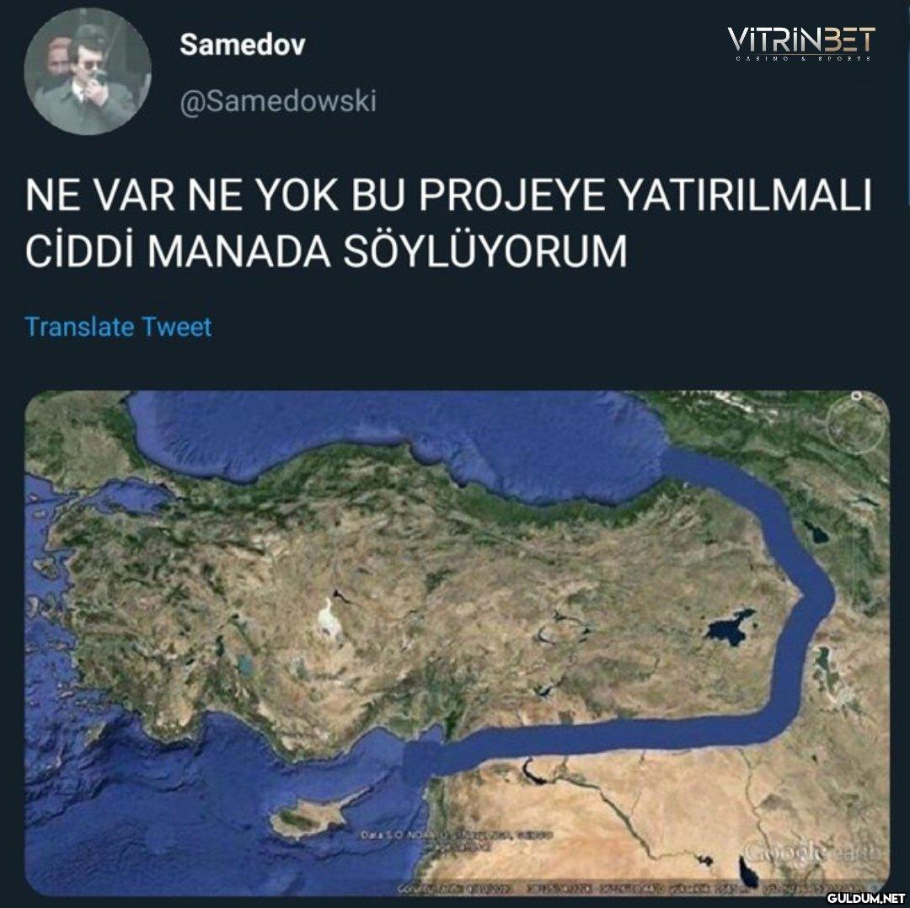Open Samedov's profile picture avatar
Viewport: 910px width, 908px height.
click(x=88, y=72)
